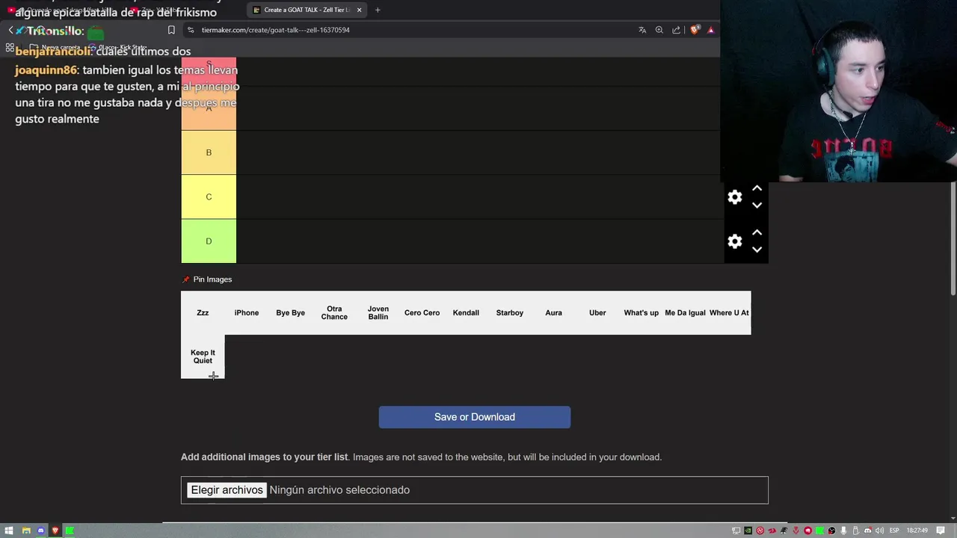957x538 pixels.
Task: Open the Windows Start menu
Action: (x=9, y=531)
